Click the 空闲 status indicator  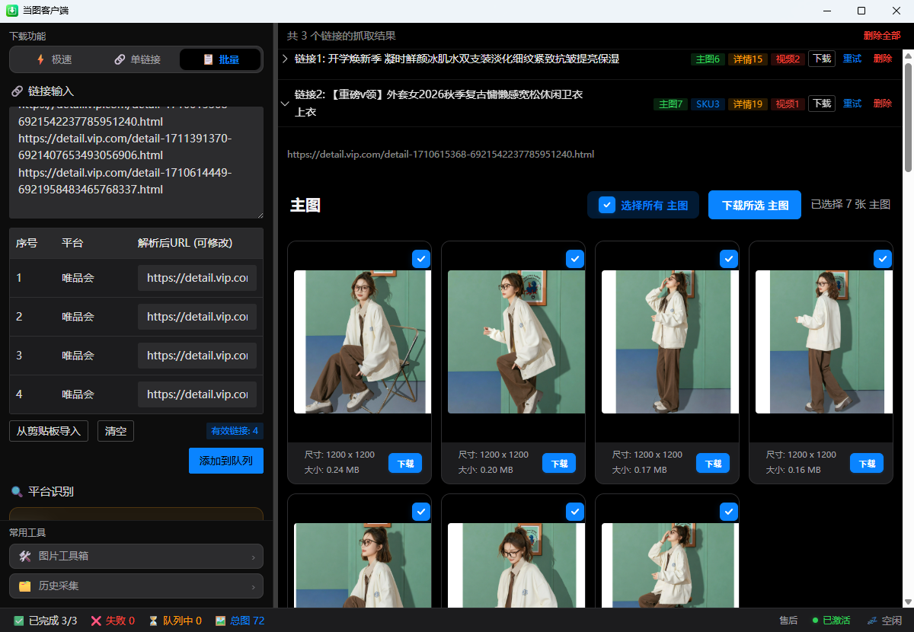click(x=884, y=621)
